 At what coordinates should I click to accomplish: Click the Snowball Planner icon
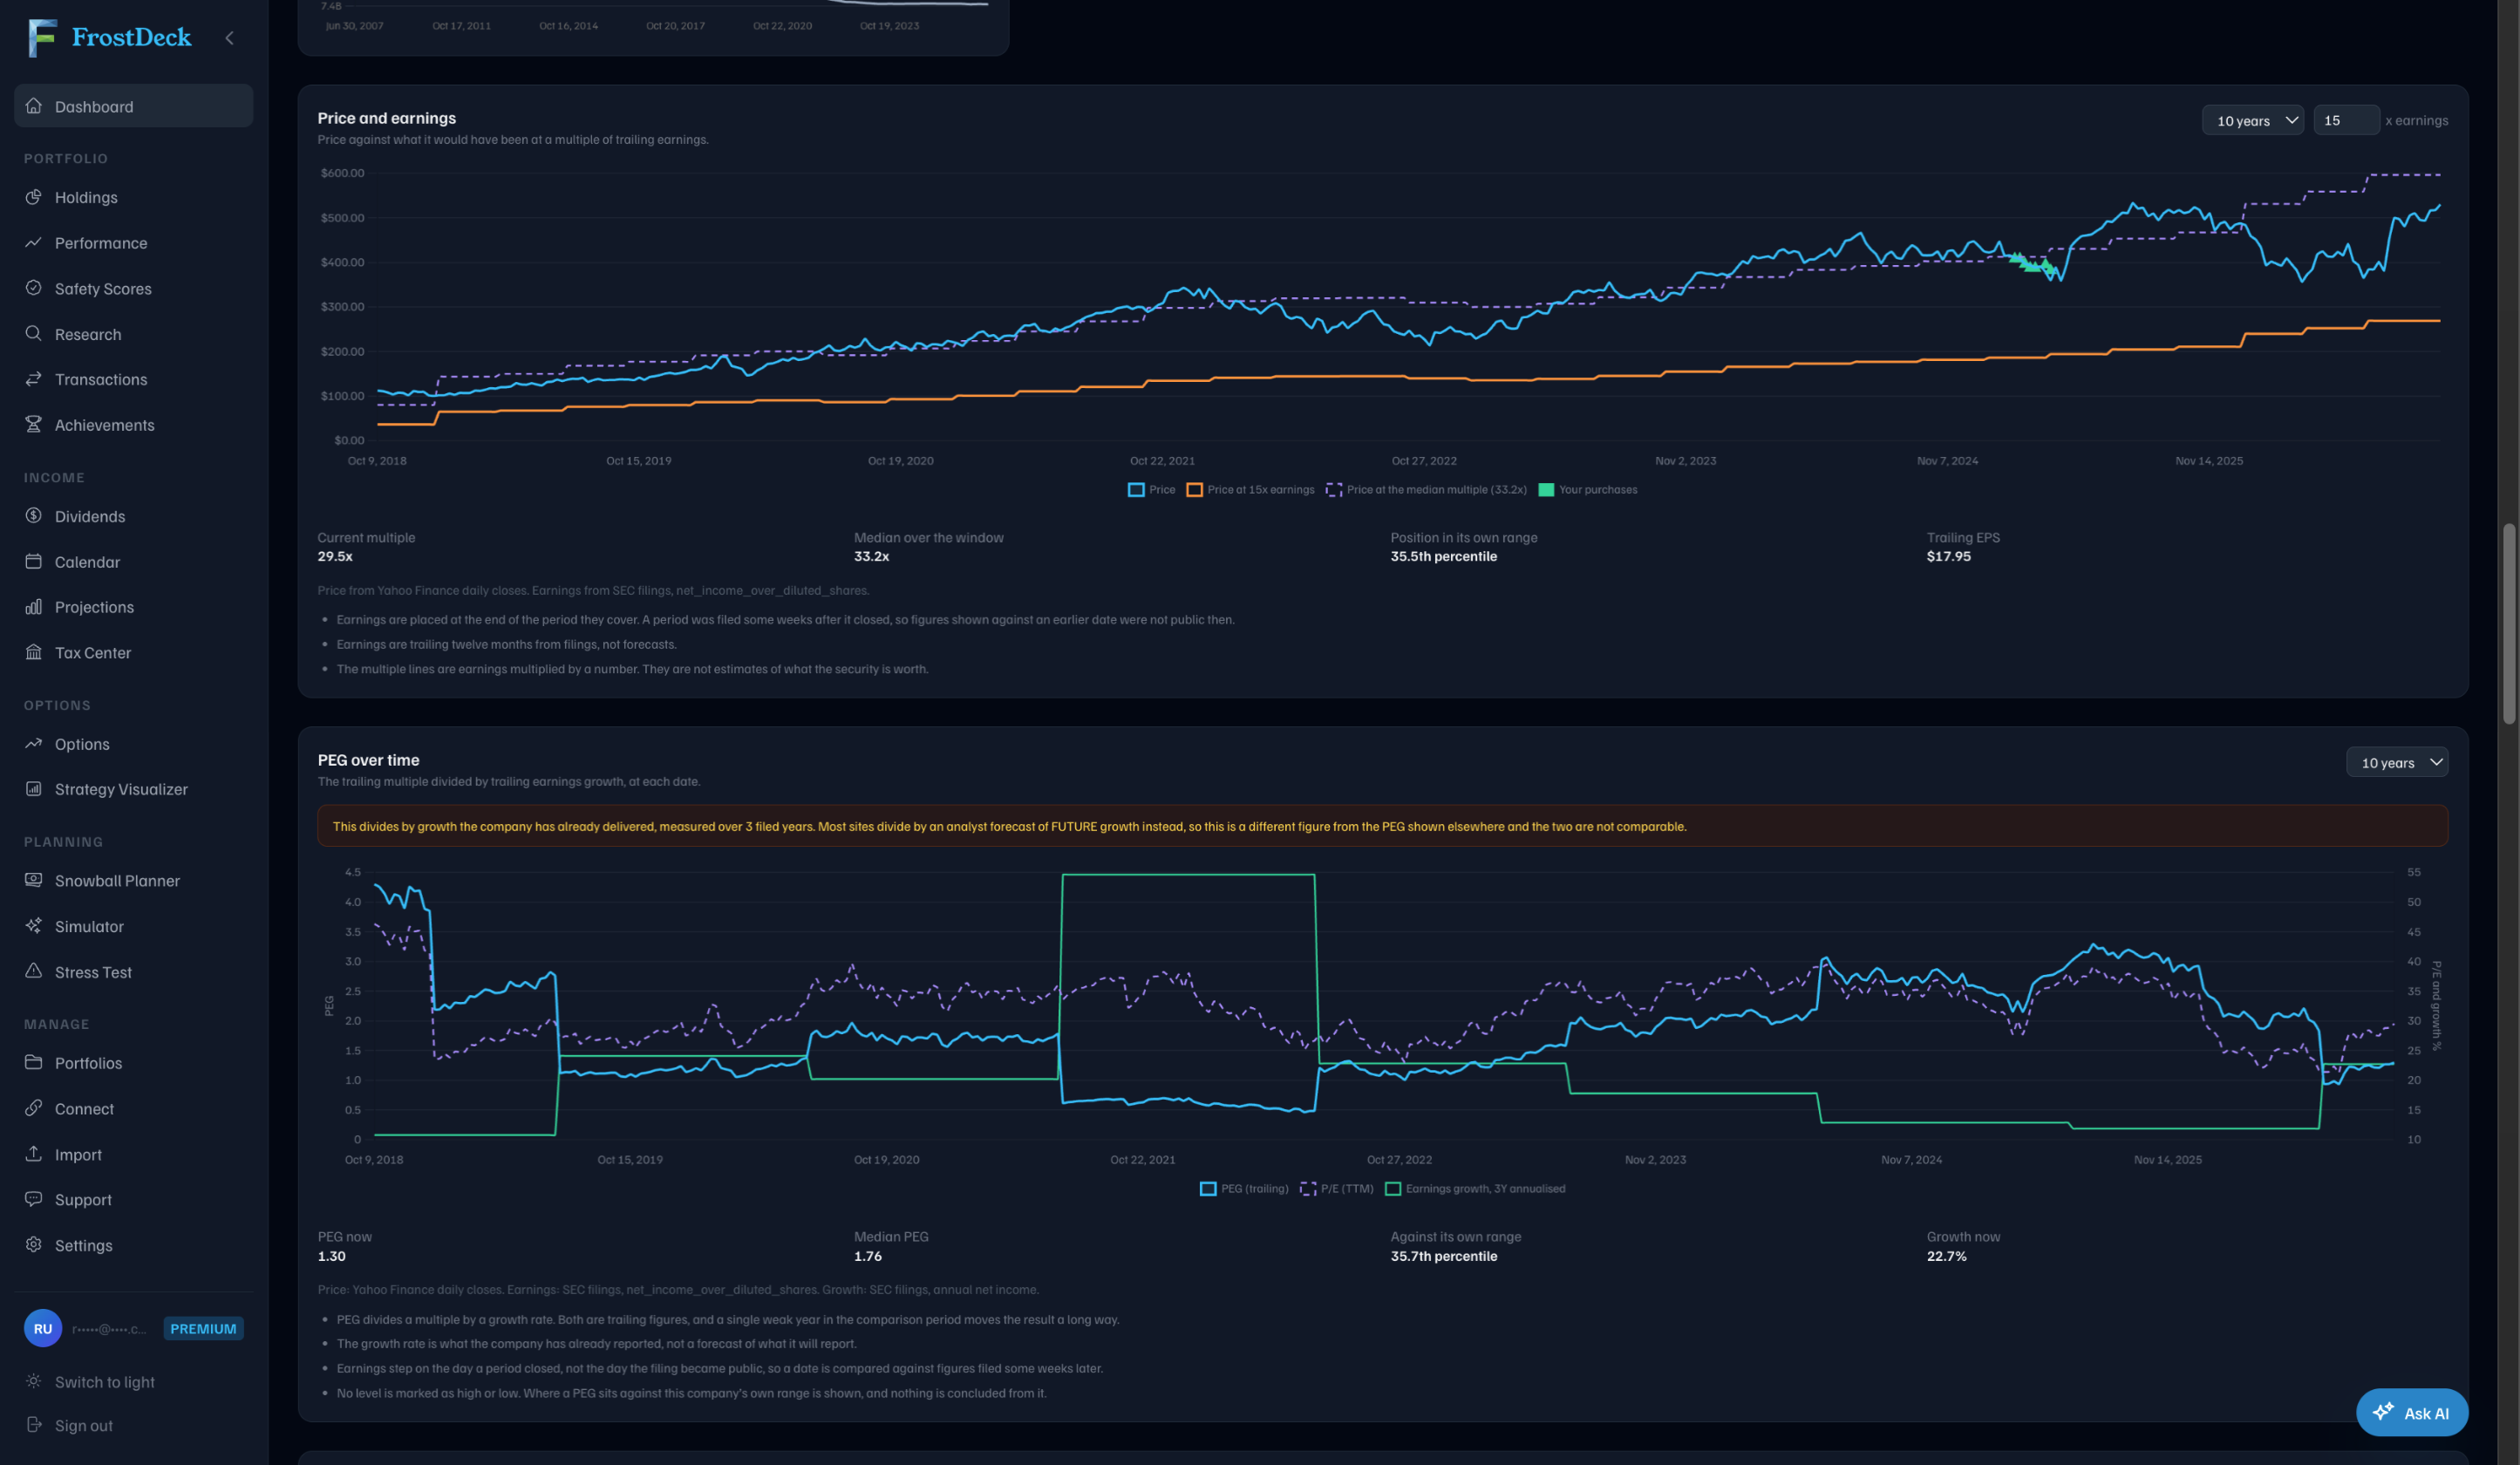[34, 880]
